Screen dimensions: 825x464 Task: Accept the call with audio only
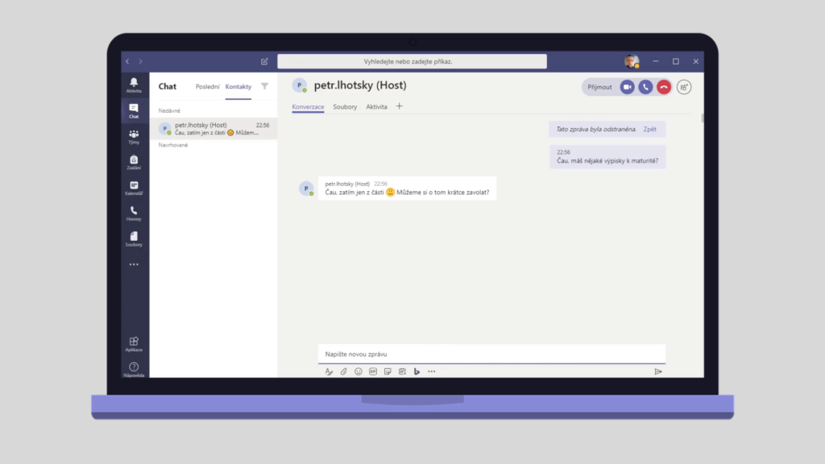645,87
